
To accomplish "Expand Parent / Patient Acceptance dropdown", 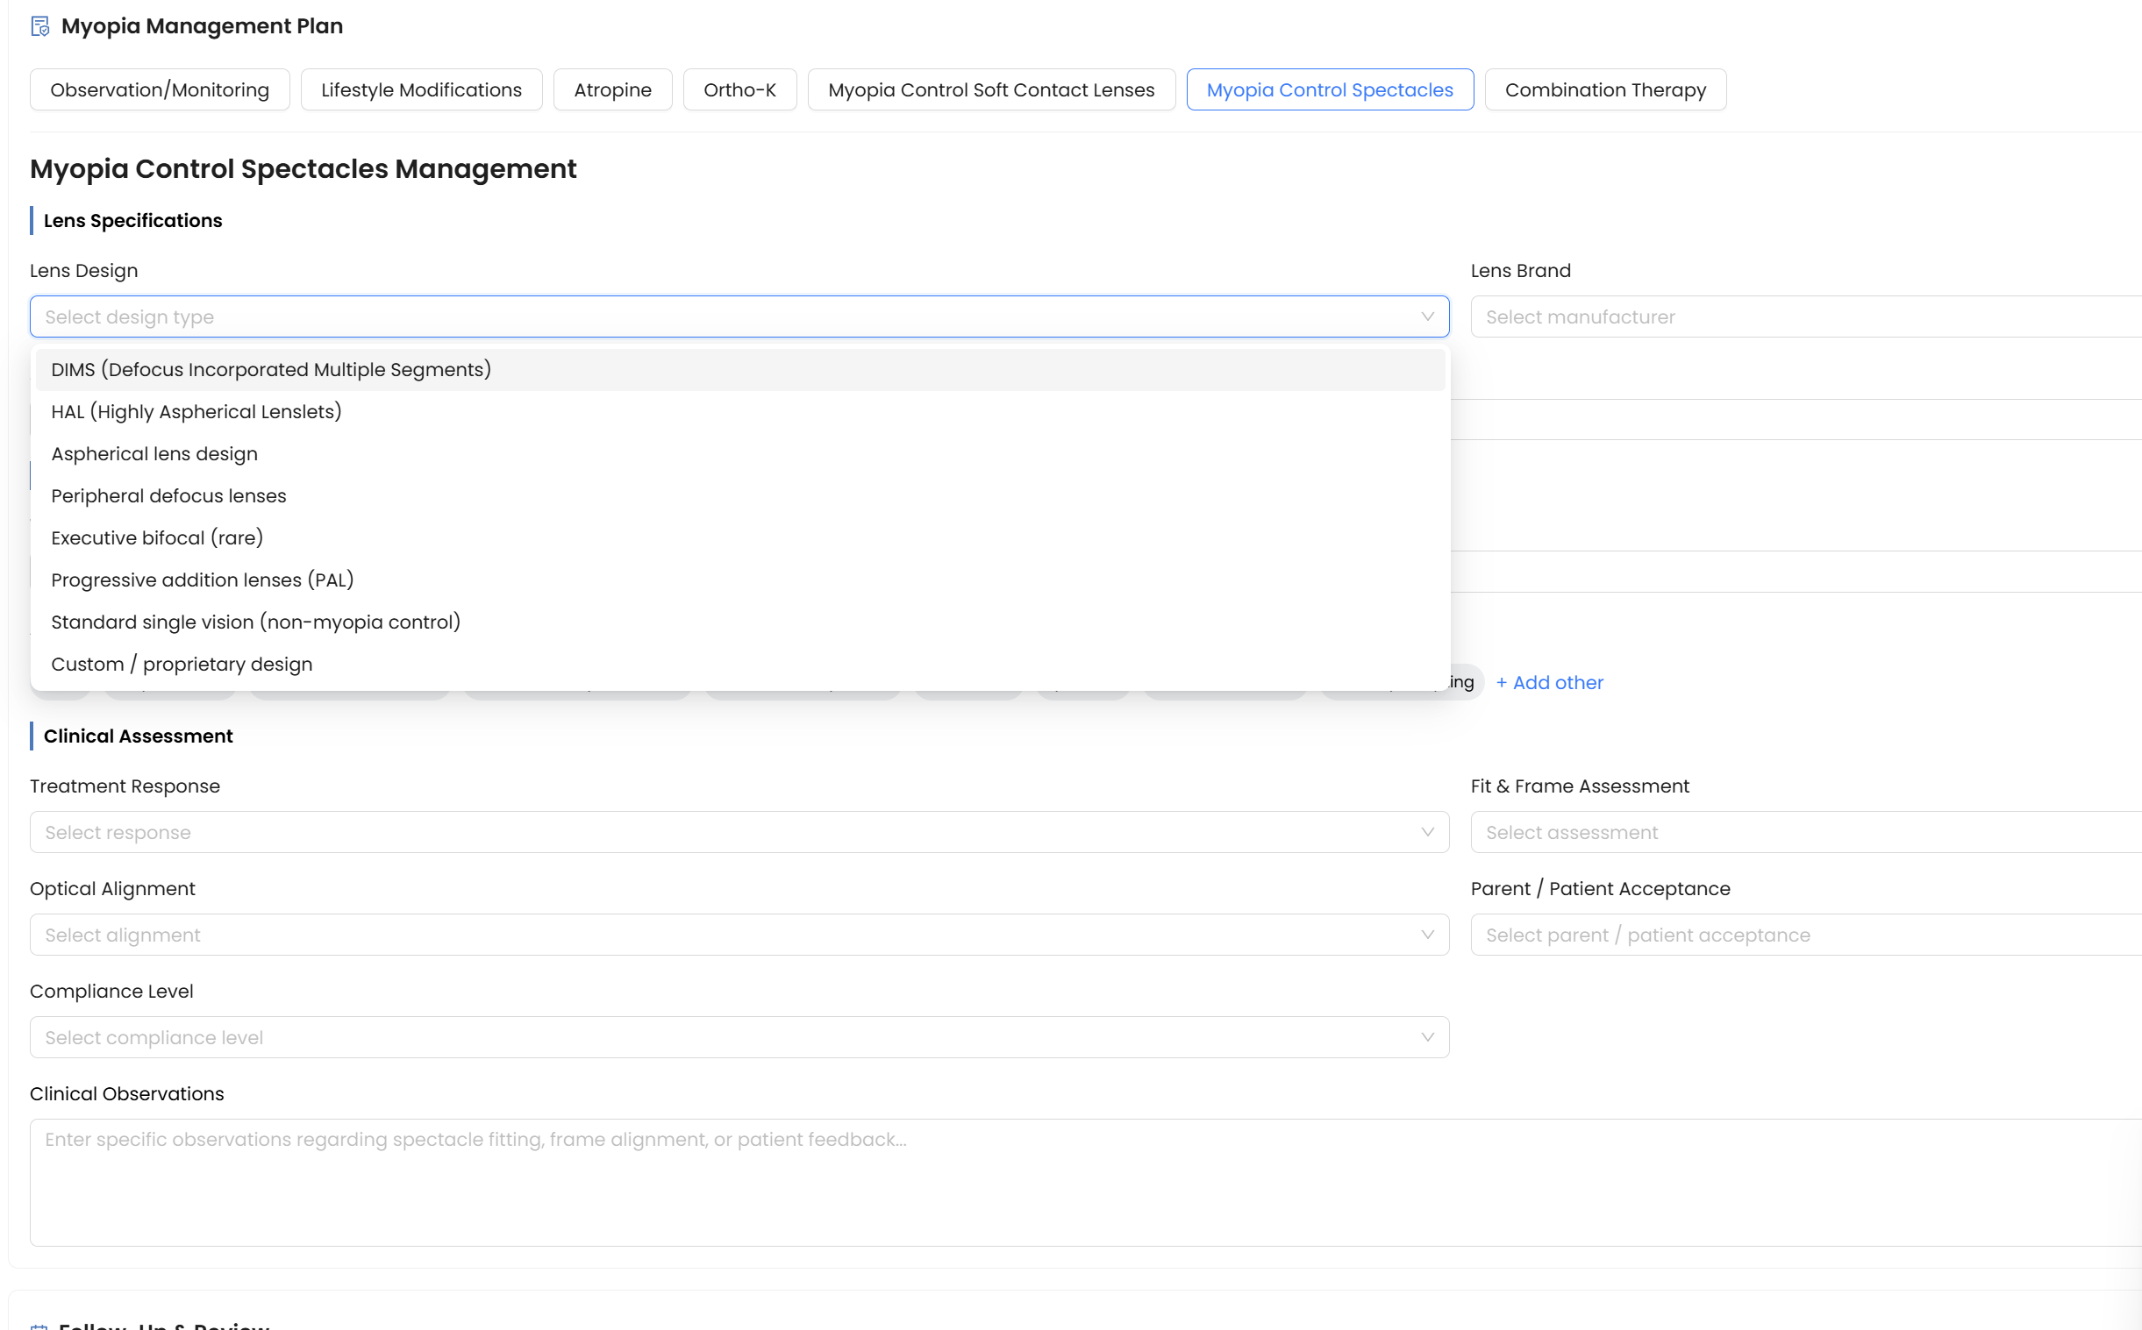I will click(1806, 935).
